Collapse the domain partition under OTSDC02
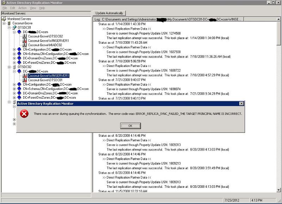282x204 pixels. [x=14, y=72]
